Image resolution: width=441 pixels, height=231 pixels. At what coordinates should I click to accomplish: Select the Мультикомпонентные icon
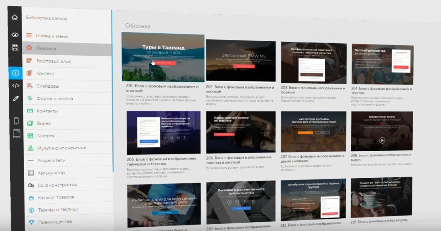tap(31, 148)
